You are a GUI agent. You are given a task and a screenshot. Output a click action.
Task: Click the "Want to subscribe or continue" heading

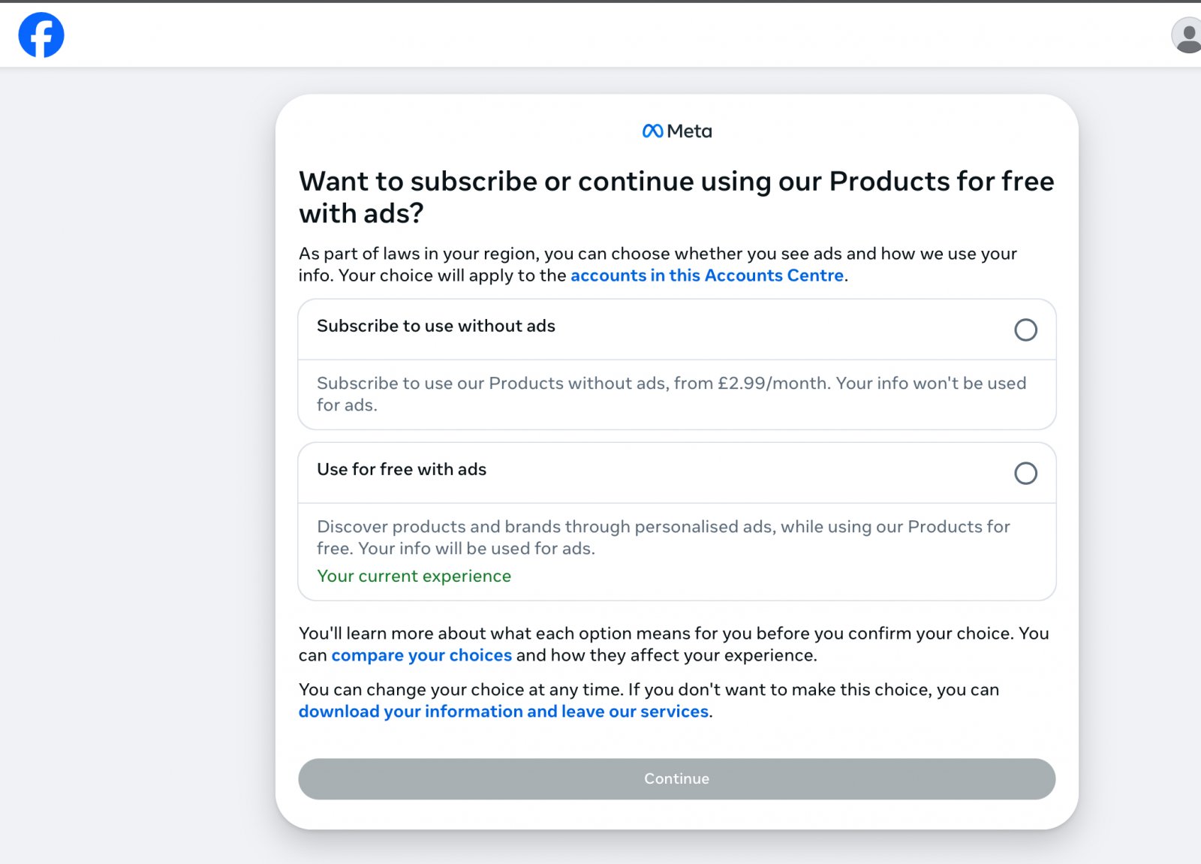point(676,197)
